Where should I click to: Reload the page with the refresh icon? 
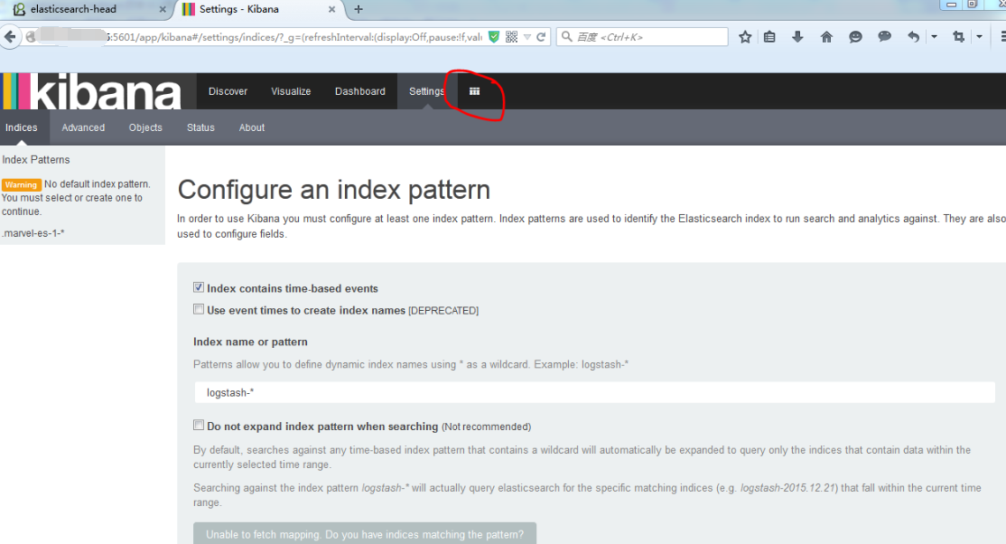coord(541,37)
